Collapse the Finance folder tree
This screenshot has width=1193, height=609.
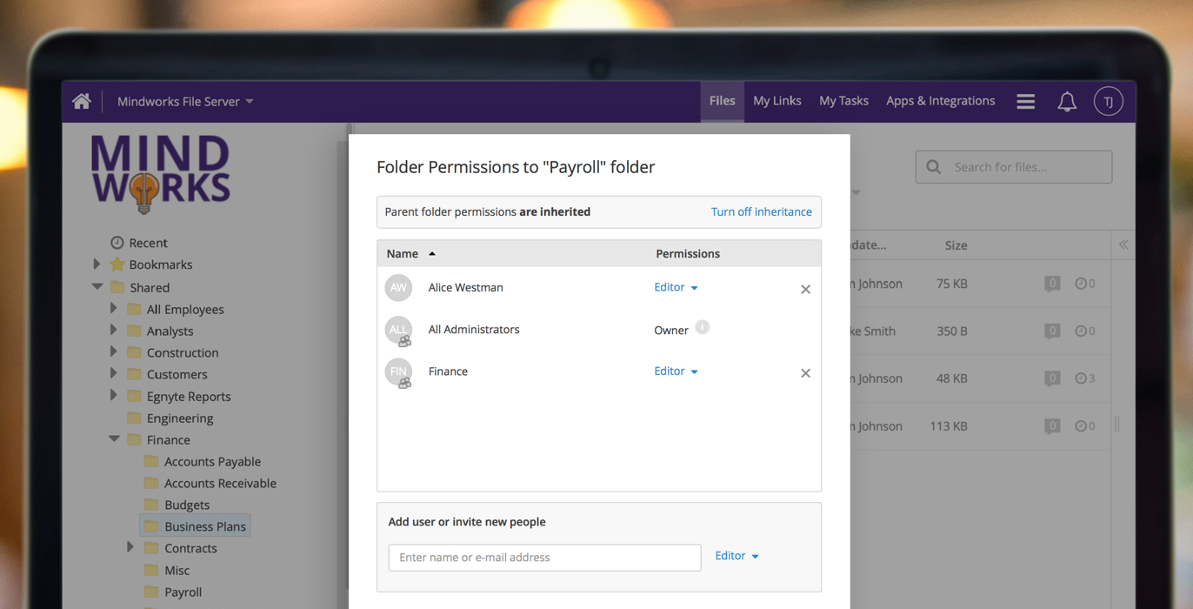tap(114, 439)
